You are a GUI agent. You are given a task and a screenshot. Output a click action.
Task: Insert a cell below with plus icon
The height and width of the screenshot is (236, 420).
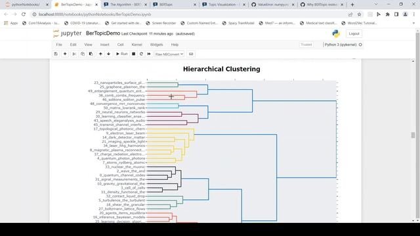(x=65, y=54)
